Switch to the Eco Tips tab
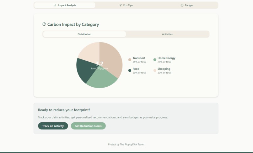Viewport: 253px width, 153px height. tap(126, 5)
